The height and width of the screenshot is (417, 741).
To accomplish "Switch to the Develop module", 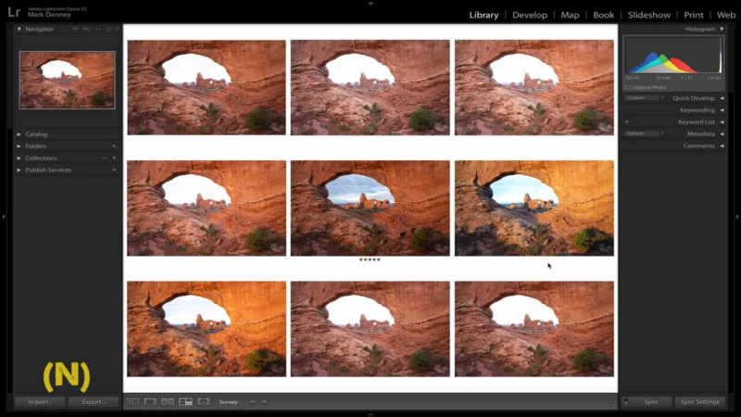I will pyautogui.click(x=529, y=15).
